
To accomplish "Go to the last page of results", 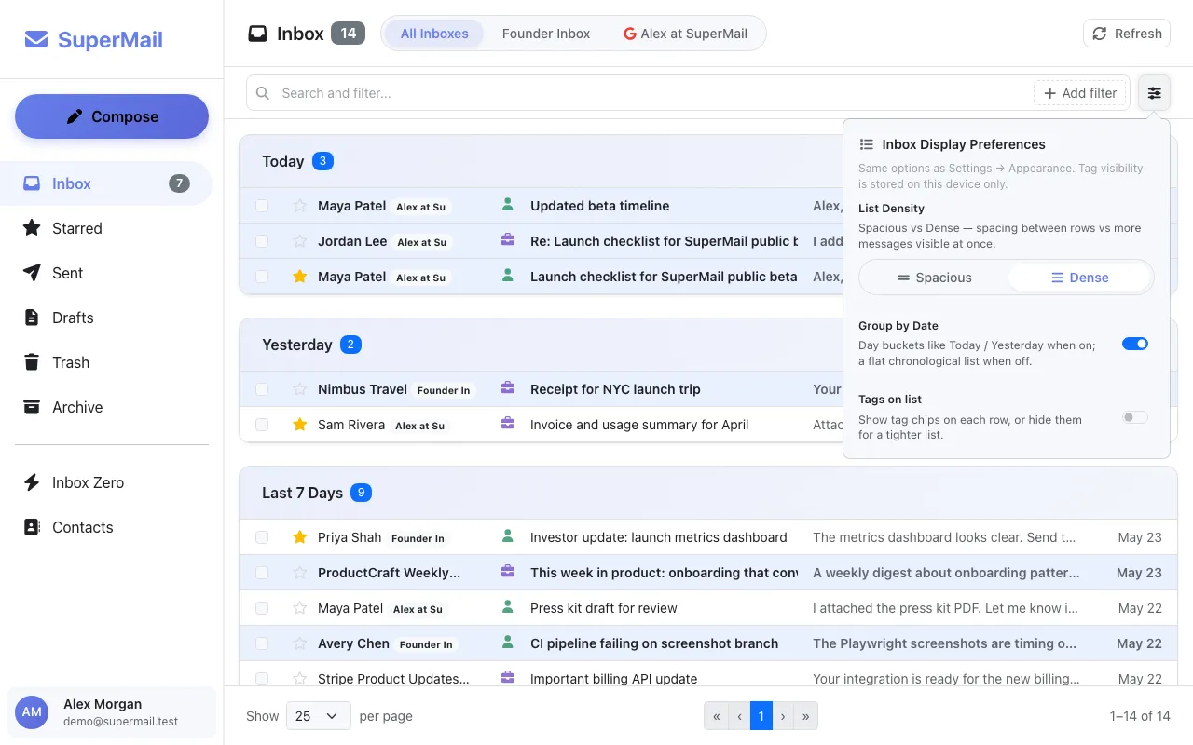I will pos(805,716).
